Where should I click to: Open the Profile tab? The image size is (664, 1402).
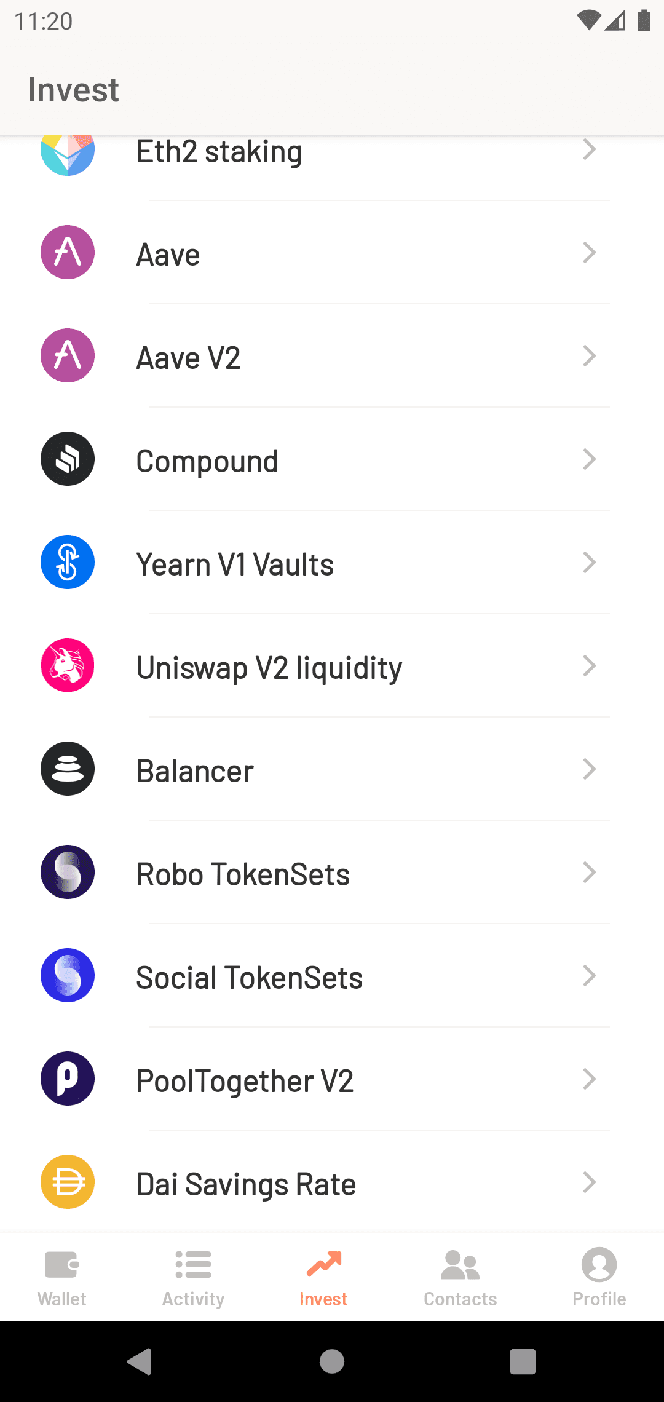tap(599, 1278)
